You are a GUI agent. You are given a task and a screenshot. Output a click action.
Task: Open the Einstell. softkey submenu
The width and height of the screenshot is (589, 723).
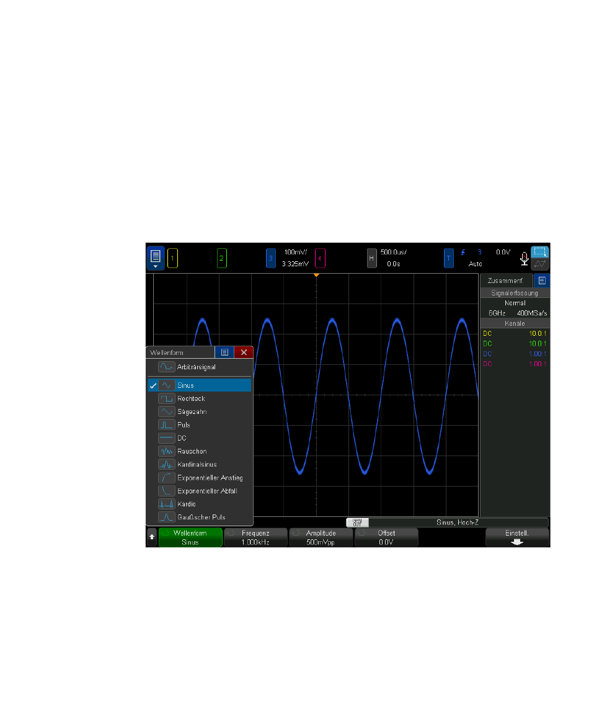pyautogui.click(x=517, y=537)
